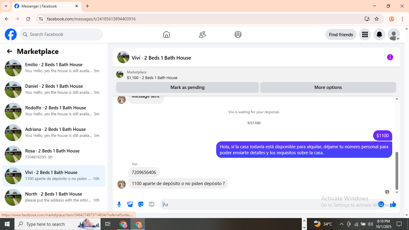Open the Friends icon in top navigation
The image size is (409, 230).
click(202, 34)
